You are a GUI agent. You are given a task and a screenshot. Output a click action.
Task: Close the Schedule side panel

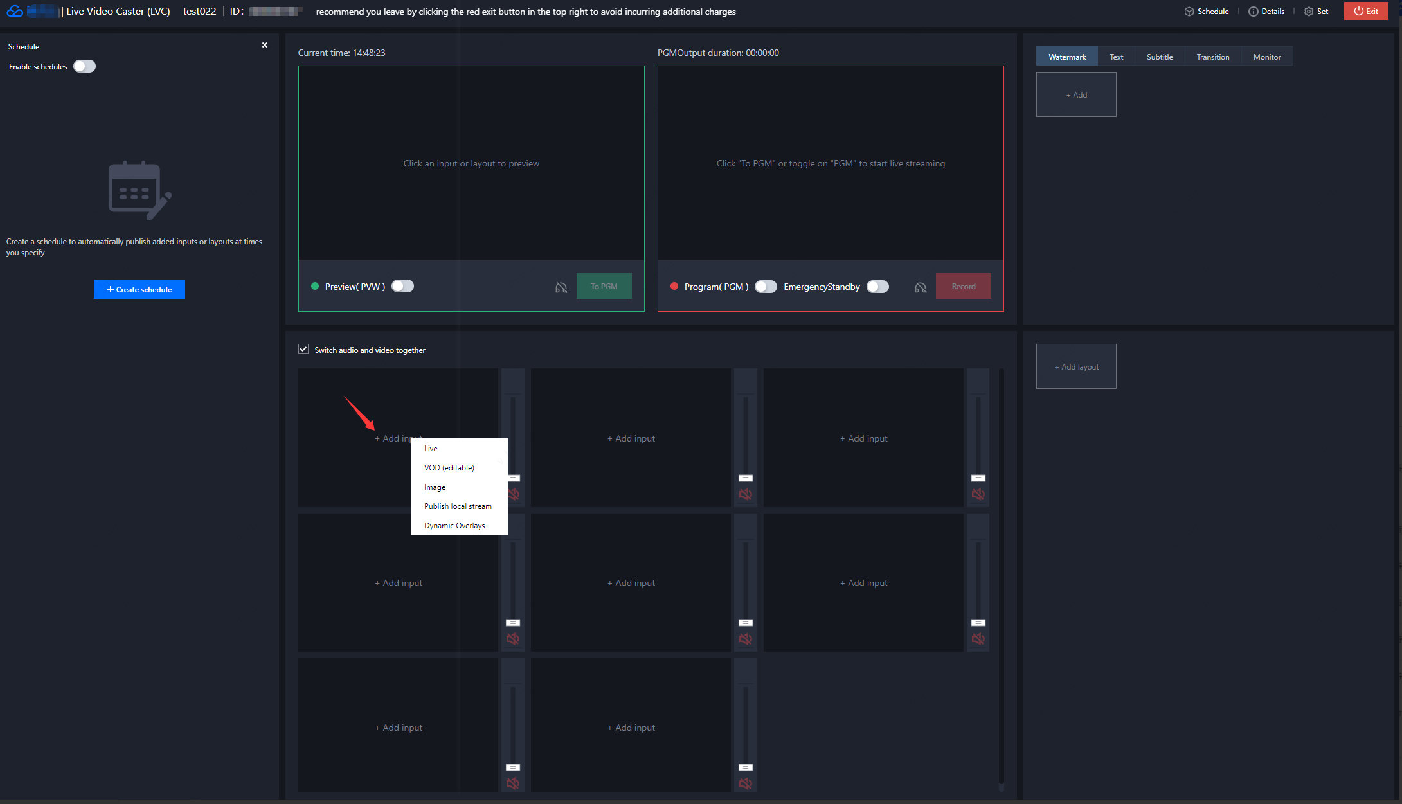265,45
